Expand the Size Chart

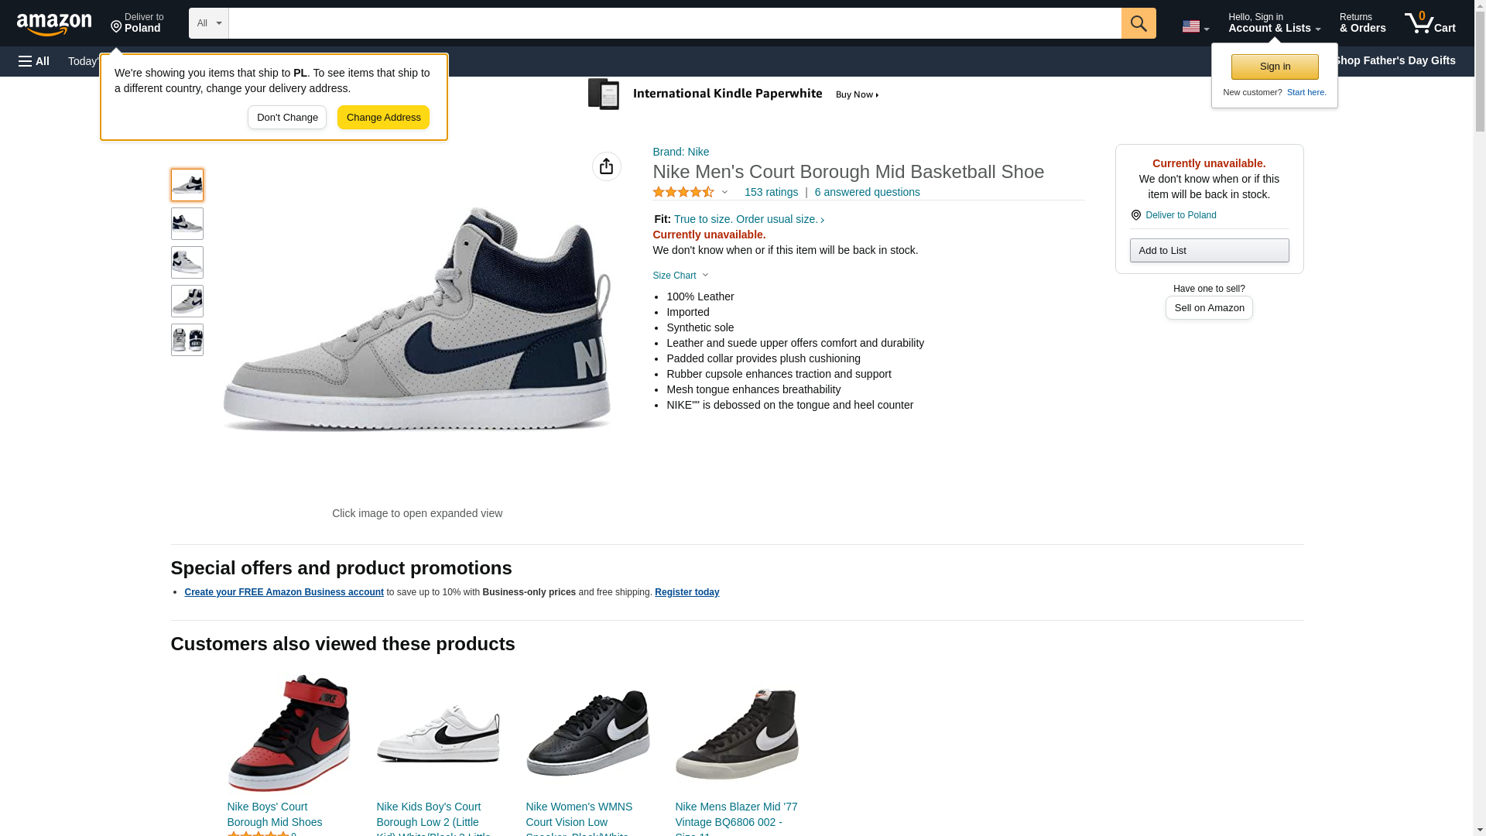[x=680, y=276]
